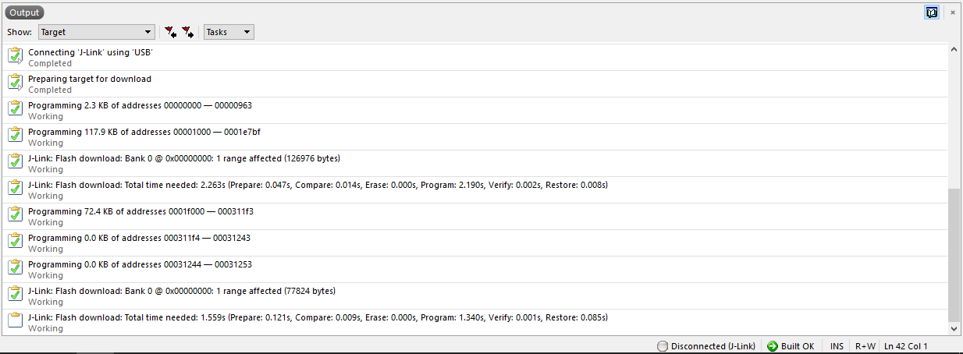
Task: Click the Programming 72.4 KB task icon
Action: pos(15,216)
